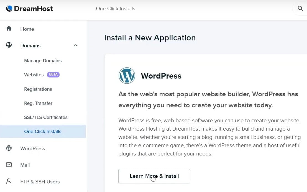
Task: Open FTP & SSH Users
Action: click(40, 182)
